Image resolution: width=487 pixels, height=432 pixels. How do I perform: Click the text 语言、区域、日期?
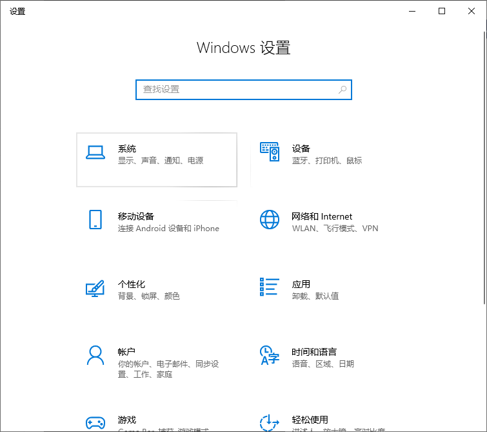(323, 364)
